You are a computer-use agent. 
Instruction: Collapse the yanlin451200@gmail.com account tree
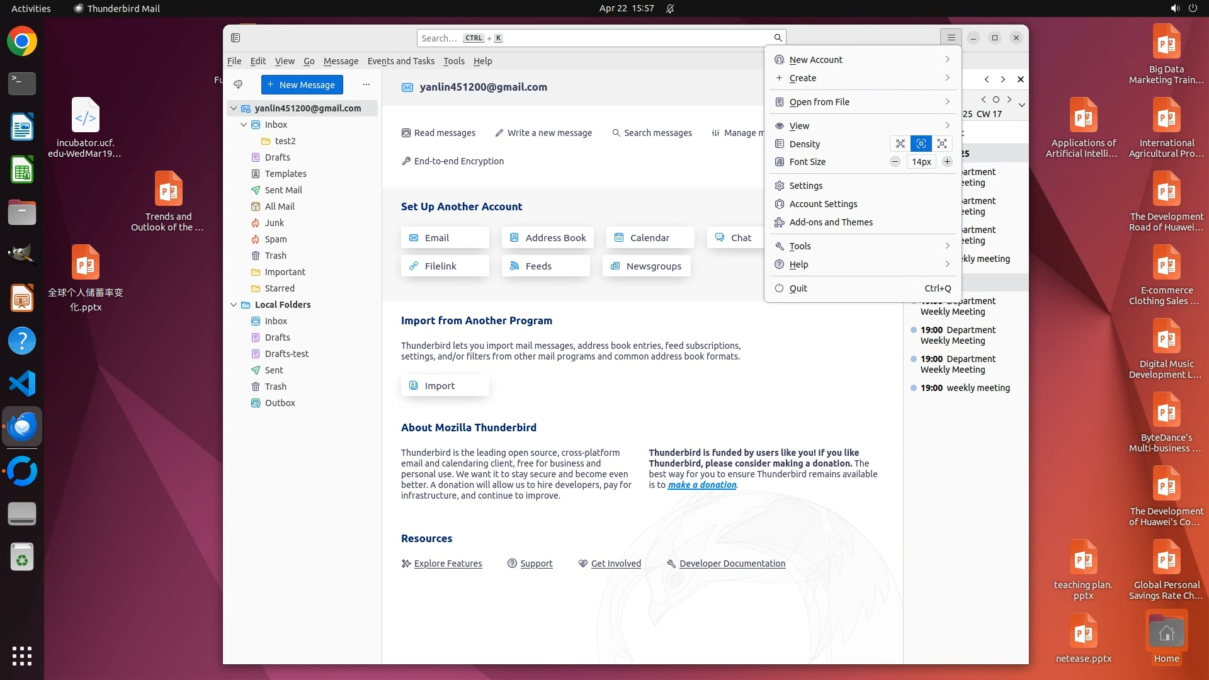tap(234, 108)
